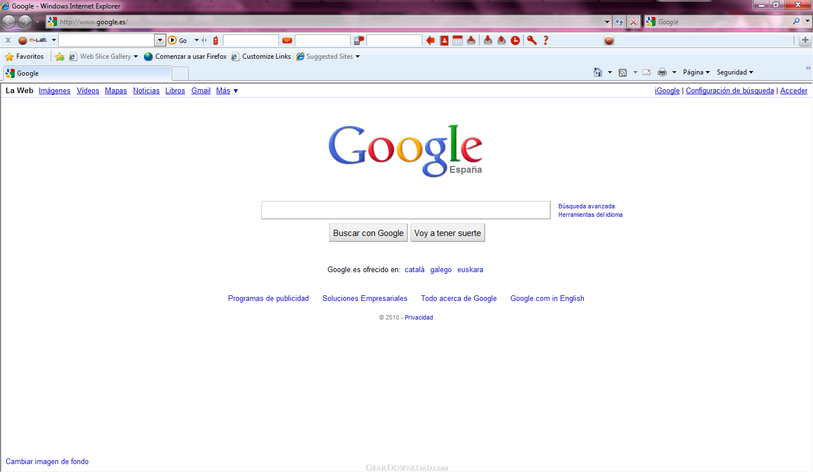Open Customize Links bookmark

261,56
